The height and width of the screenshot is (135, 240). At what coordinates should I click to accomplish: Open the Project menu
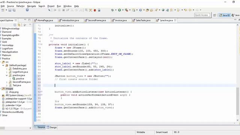coord(51,6)
